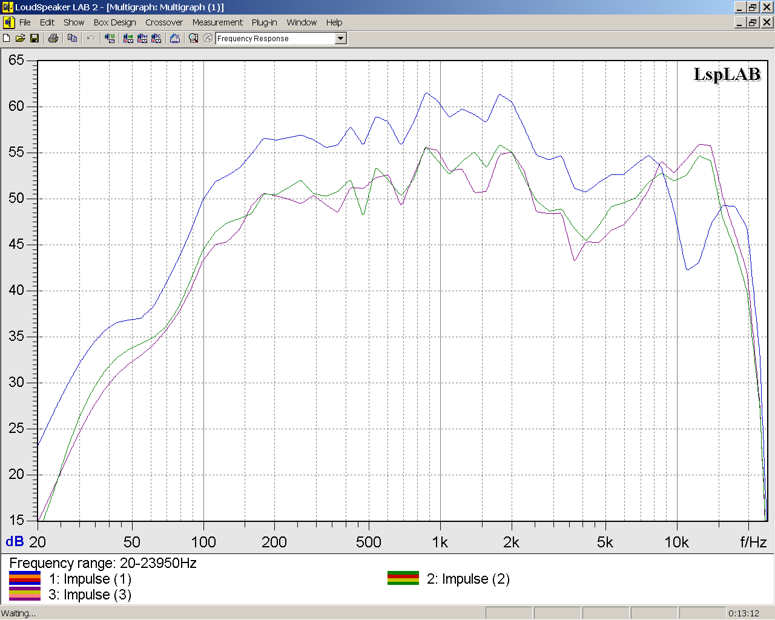The height and width of the screenshot is (620, 775).
Task: Click the New file toolbar icon
Action: 7,38
